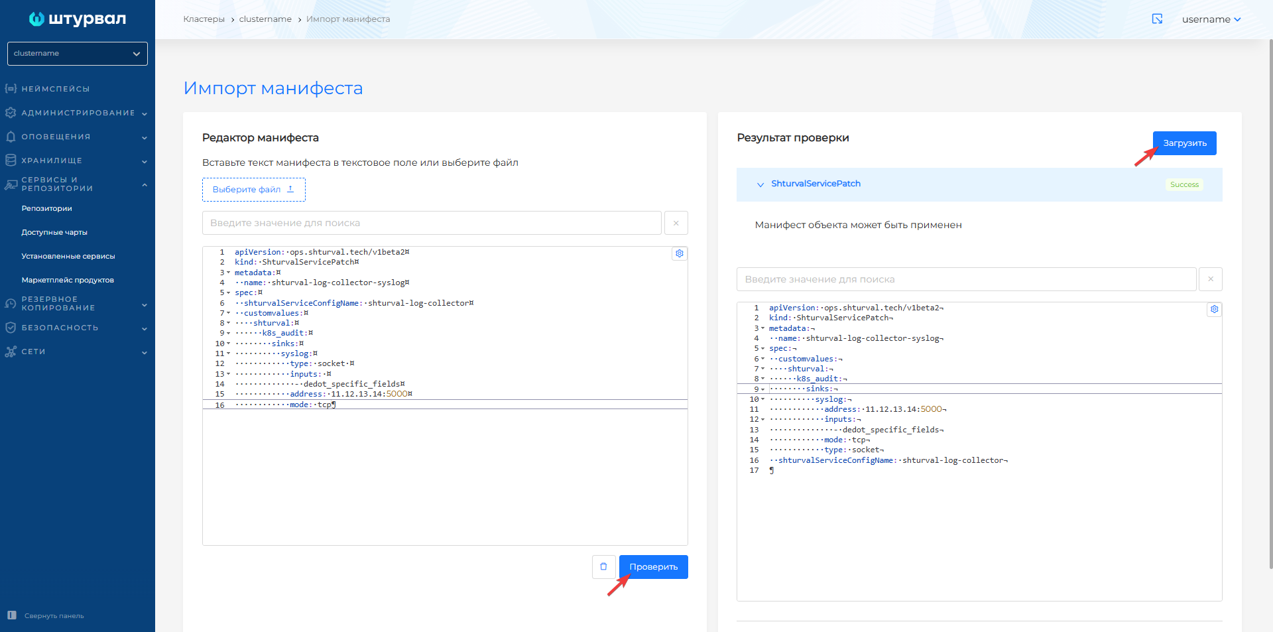Focus the manifest editor search input
This screenshot has height=632, width=1273.
[431, 223]
